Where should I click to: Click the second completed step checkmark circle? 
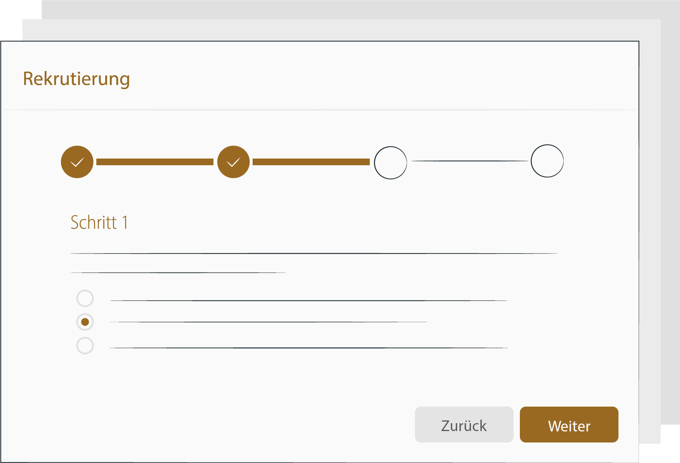[x=234, y=162]
